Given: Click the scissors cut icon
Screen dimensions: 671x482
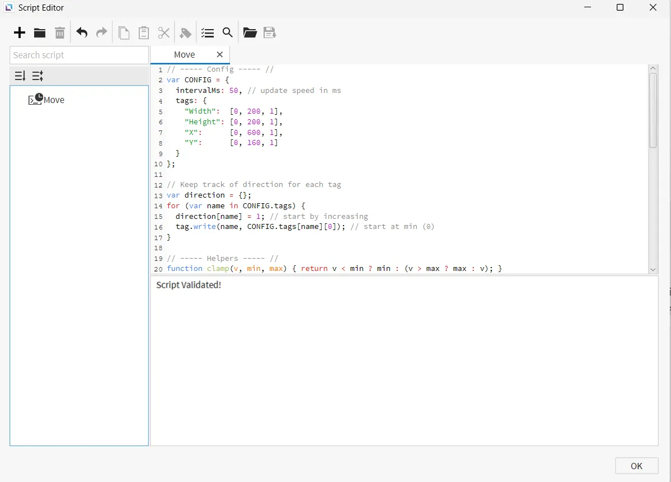Looking at the screenshot, I should point(163,33).
